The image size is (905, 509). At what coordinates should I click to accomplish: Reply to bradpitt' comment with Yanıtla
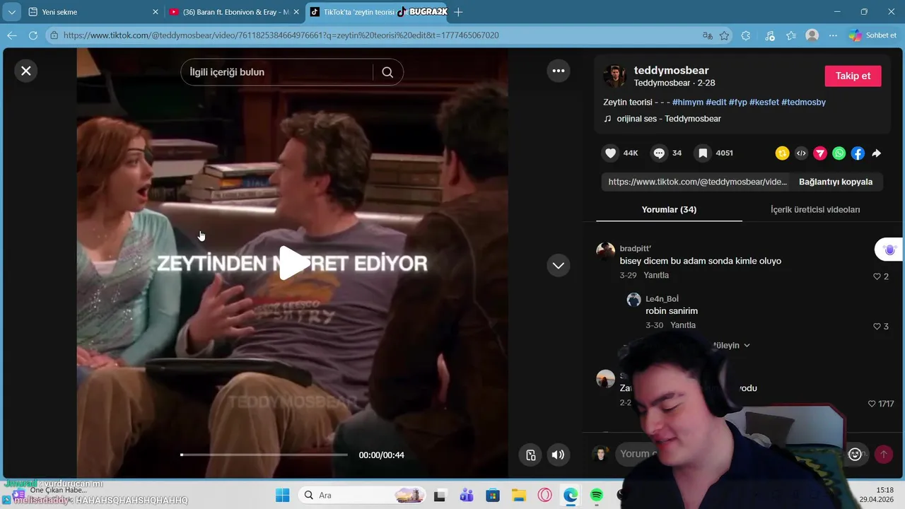click(656, 275)
